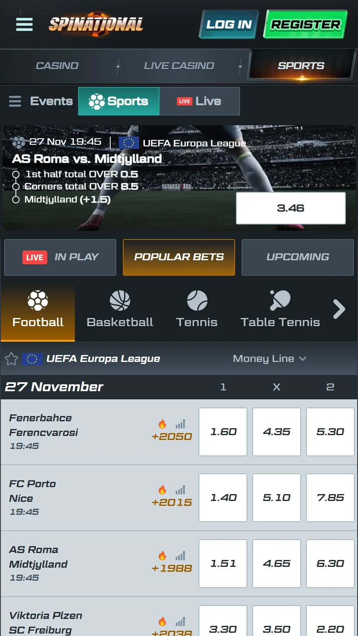Select the Tennis sport icon
The image size is (358, 636).
click(x=197, y=301)
